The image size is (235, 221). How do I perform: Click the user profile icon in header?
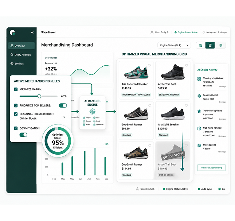coord(152,32)
